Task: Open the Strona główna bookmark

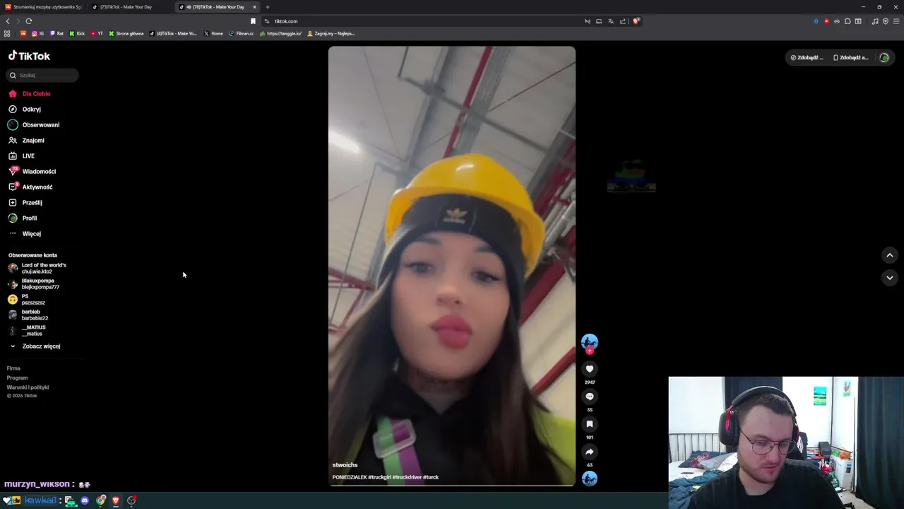Action: pyautogui.click(x=126, y=33)
